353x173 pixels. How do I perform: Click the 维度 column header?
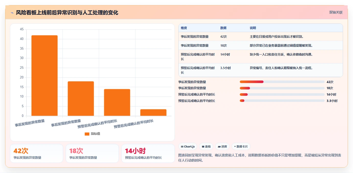tap(184, 28)
